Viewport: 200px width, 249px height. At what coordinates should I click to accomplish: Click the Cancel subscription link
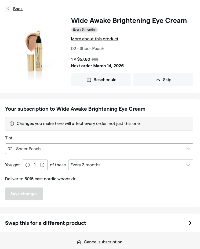coord(103,242)
